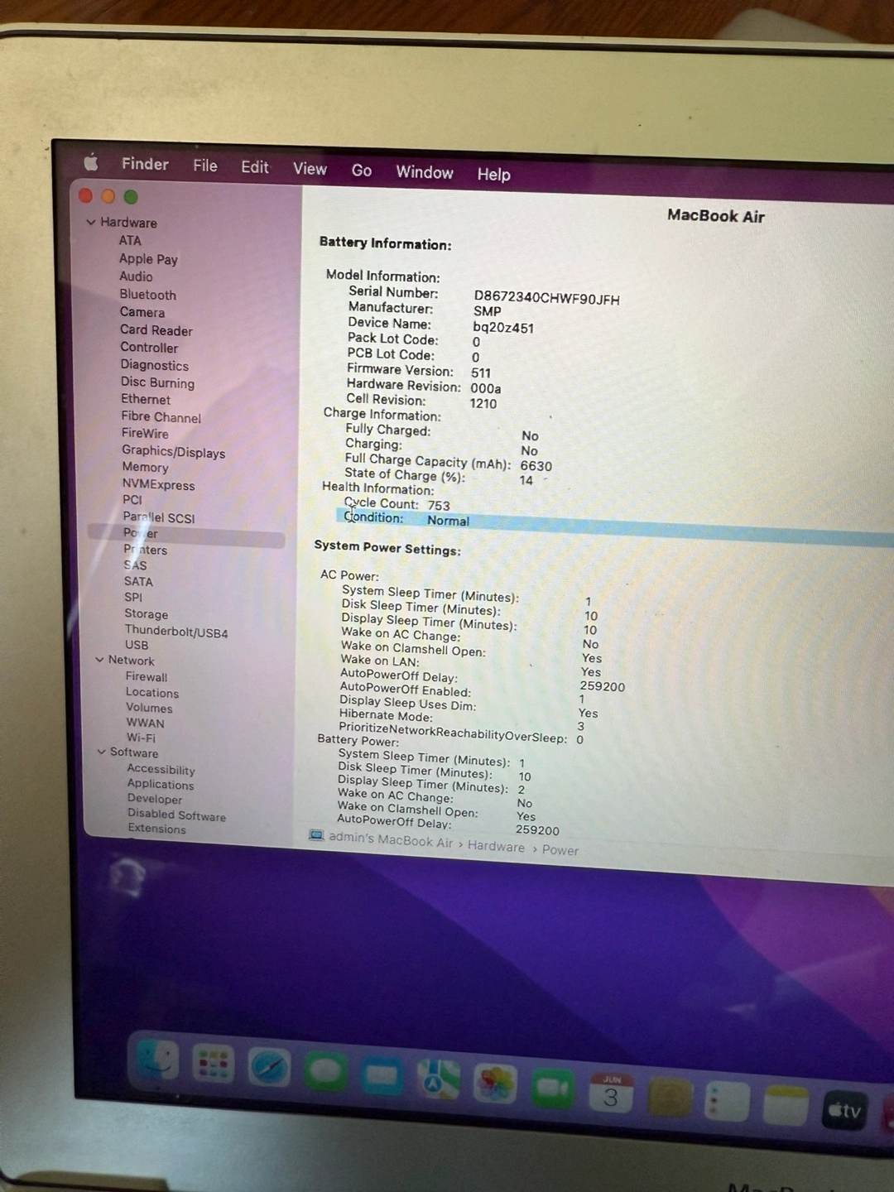Viewport: 894px width, 1192px height.
Task: Open Safari compass icon in Dock
Action: click(x=269, y=1068)
